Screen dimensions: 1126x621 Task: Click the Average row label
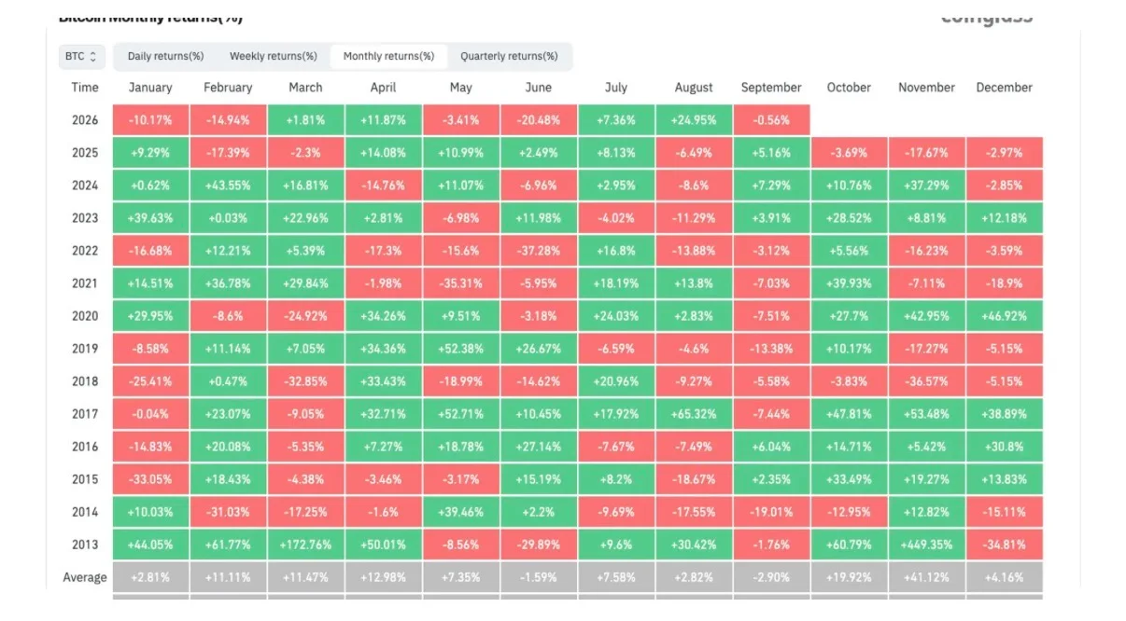[x=85, y=577]
